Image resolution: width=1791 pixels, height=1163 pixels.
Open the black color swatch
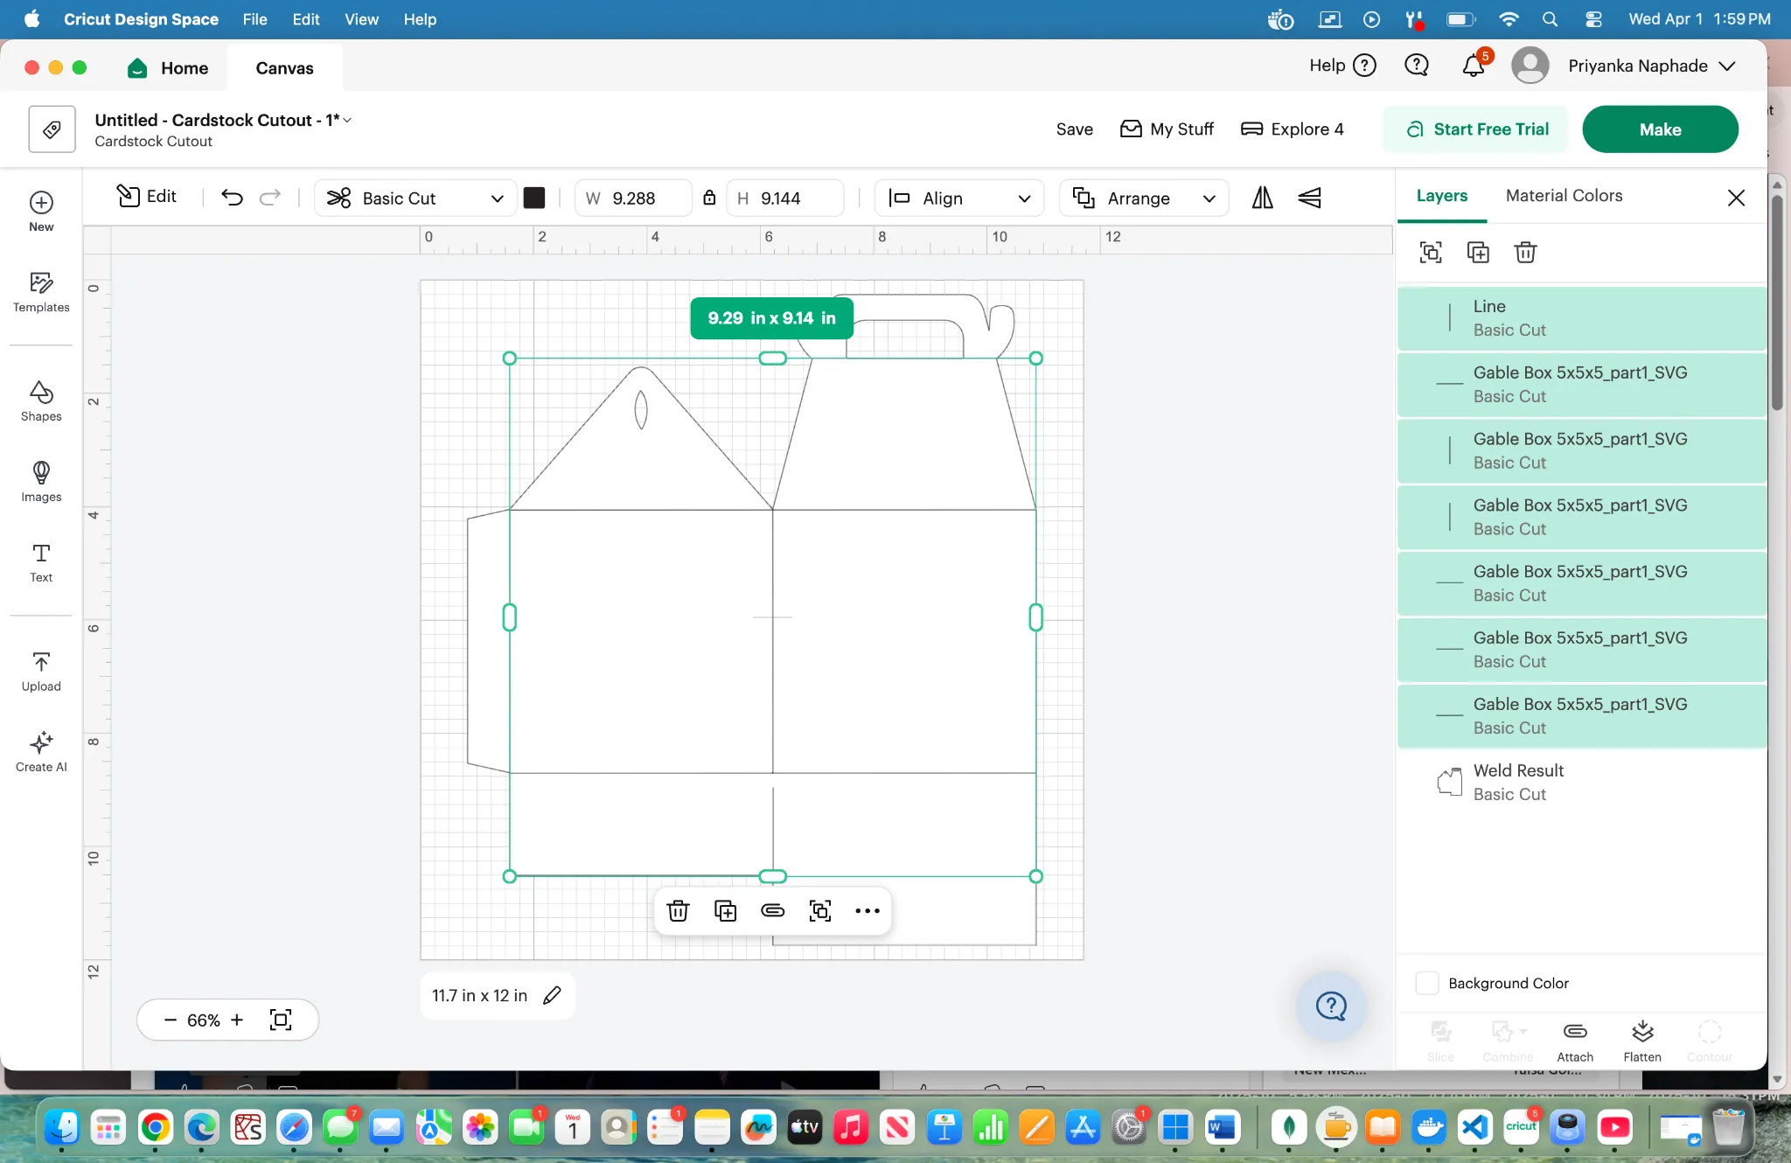tap(534, 198)
